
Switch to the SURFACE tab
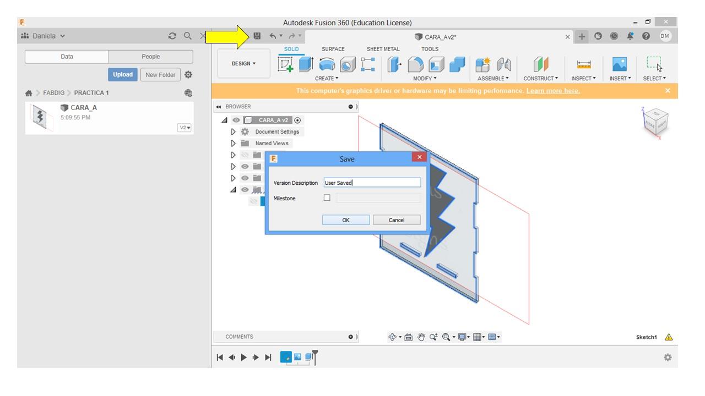[x=333, y=49]
